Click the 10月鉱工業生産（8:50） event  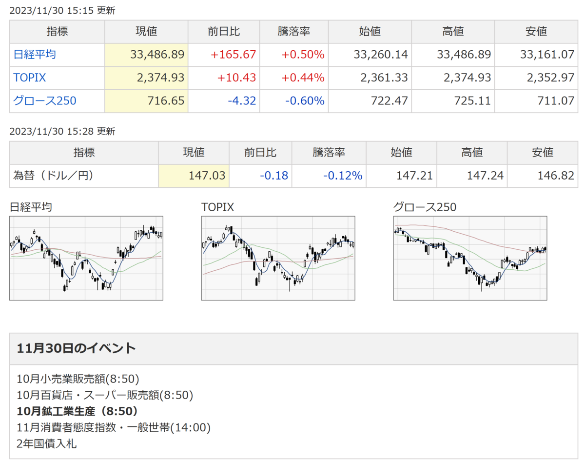pyautogui.click(x=78, y=411)
